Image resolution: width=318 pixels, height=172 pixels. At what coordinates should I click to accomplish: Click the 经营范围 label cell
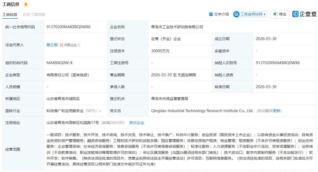tap(23, 150)
